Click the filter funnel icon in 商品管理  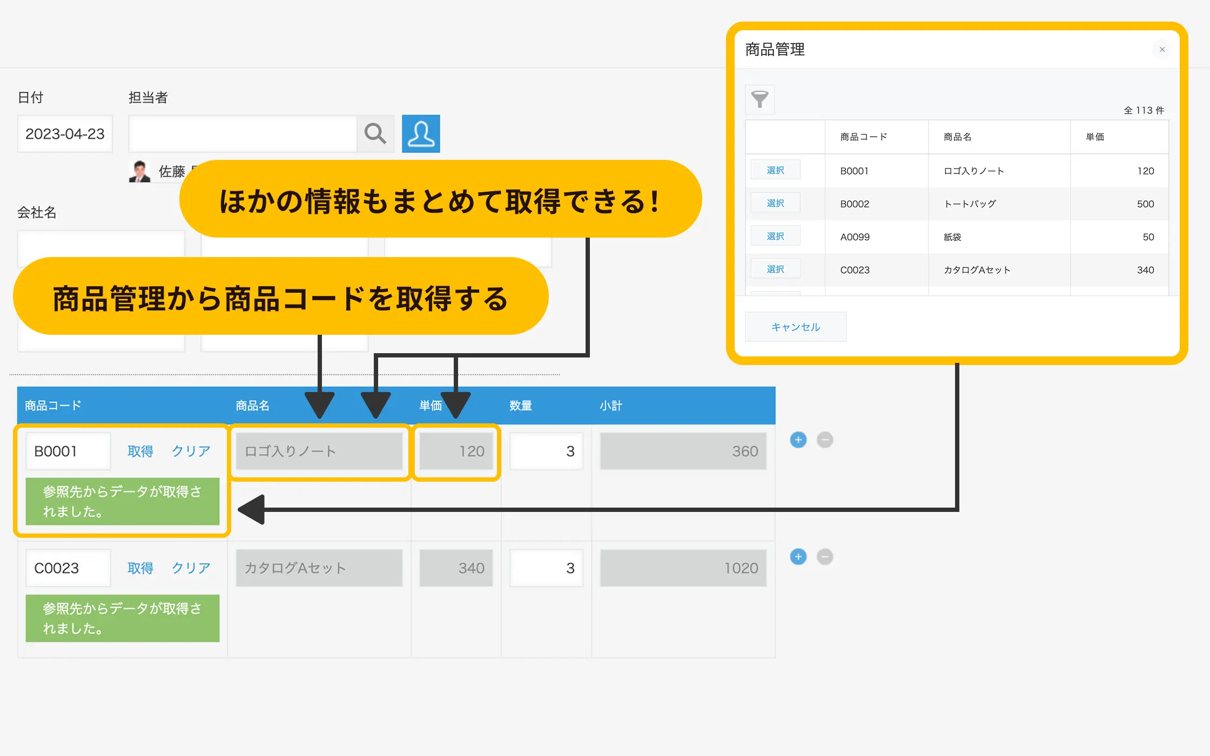[x=759, y=99]
